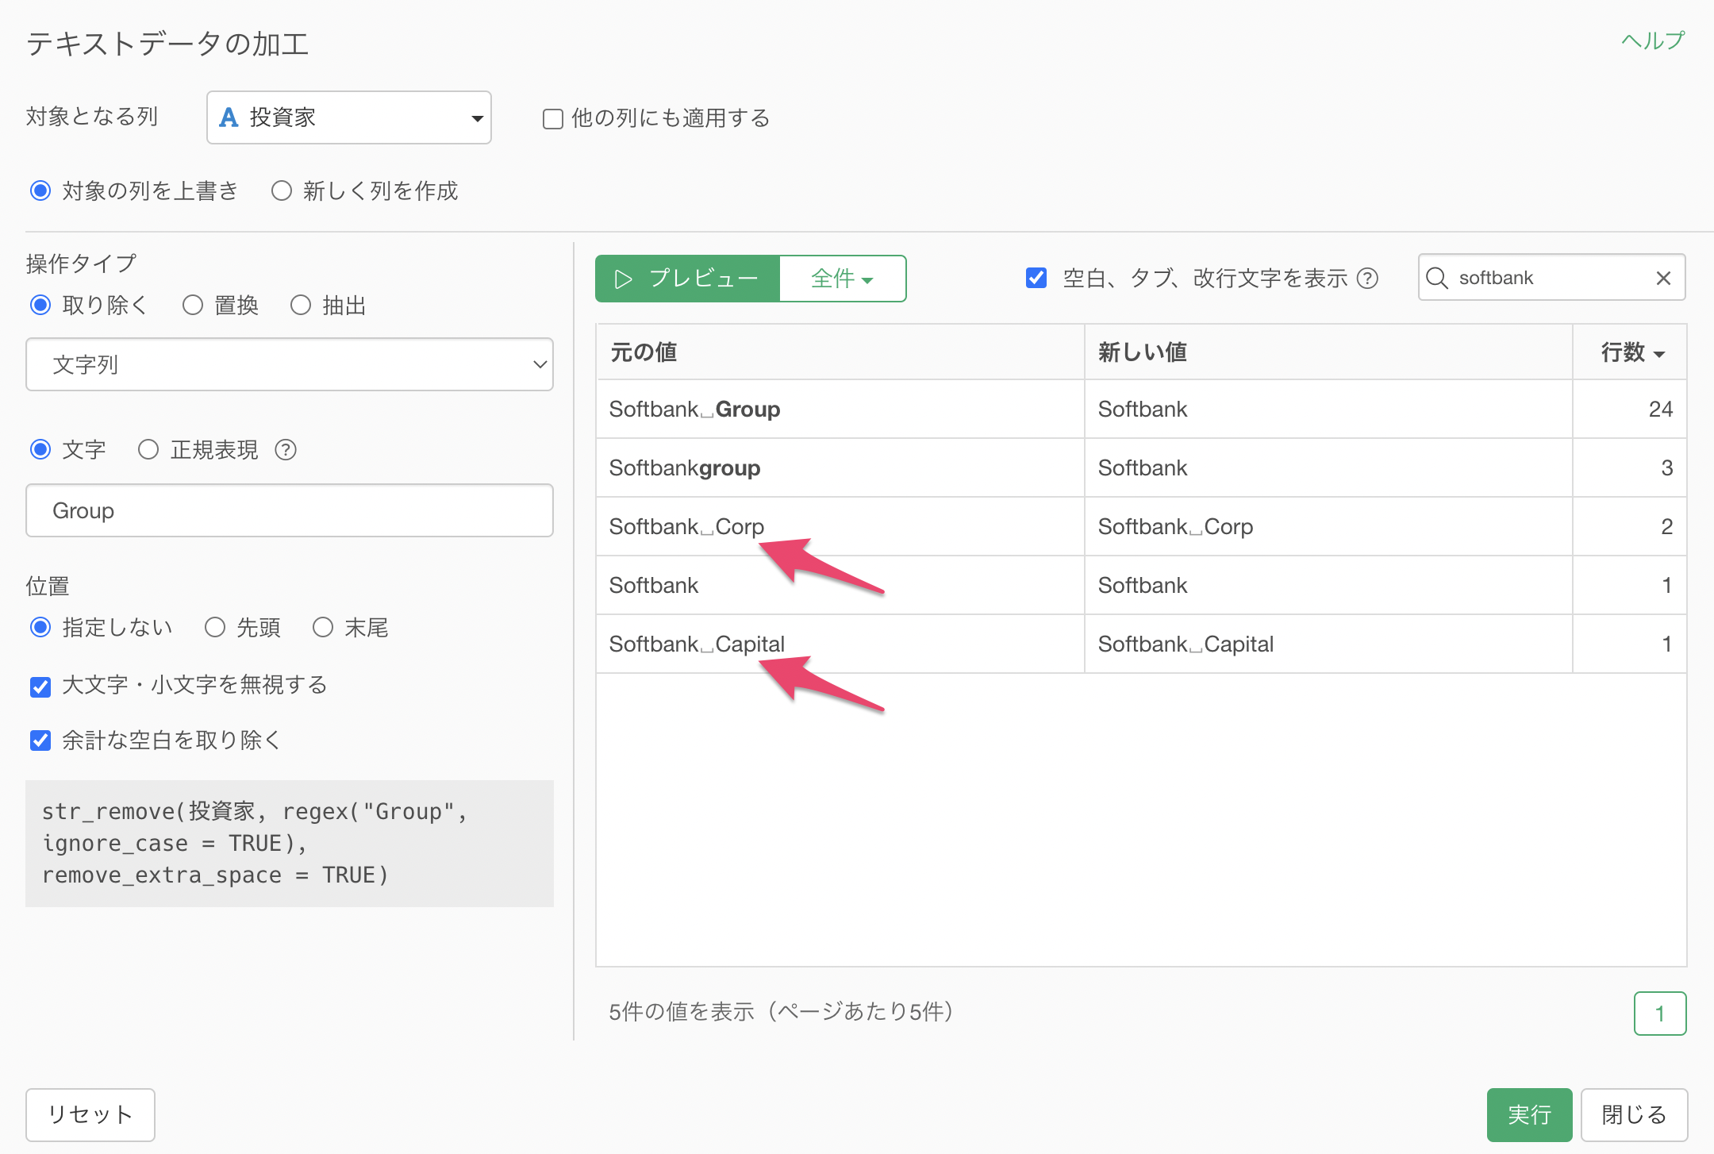Click help icon next to 改行文字を表示

[1367, 279]
